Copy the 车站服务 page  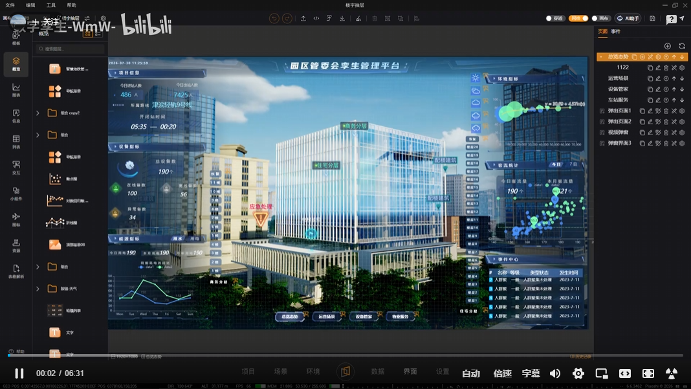[x=650, y=100]
